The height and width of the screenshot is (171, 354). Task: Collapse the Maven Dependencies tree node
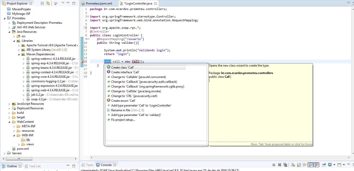19,54
